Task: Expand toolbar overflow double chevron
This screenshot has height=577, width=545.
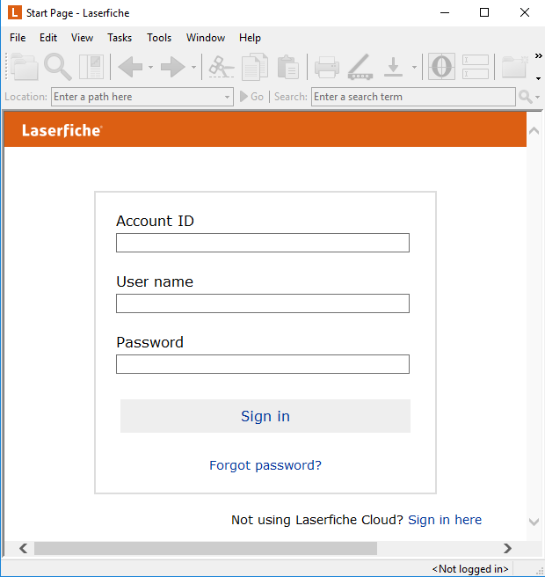Action: point(538,56)
